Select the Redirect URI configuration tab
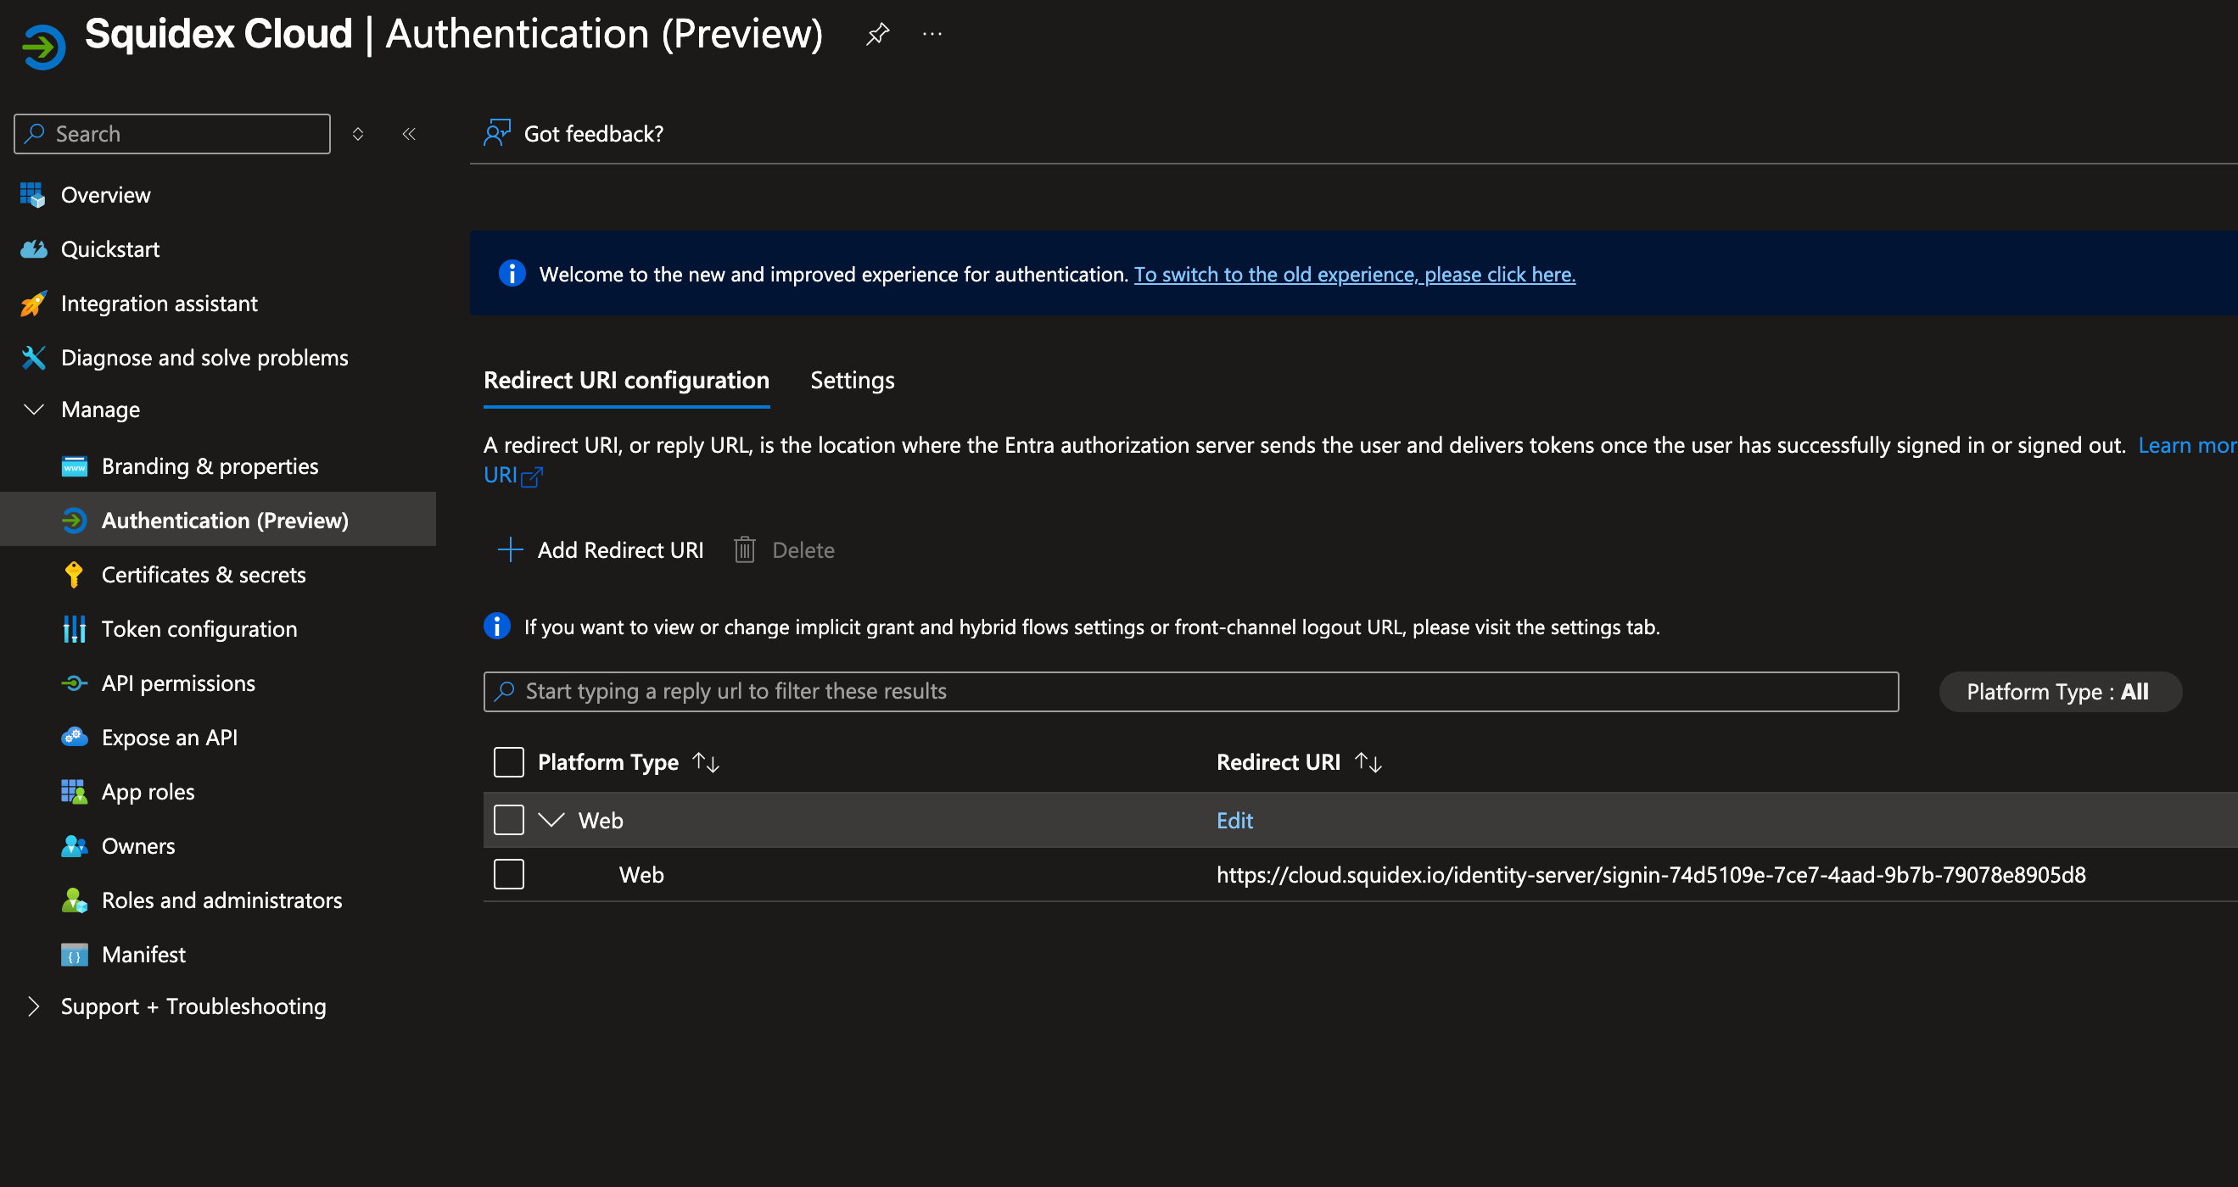The image size is (2238, 1187). (625, 381)
